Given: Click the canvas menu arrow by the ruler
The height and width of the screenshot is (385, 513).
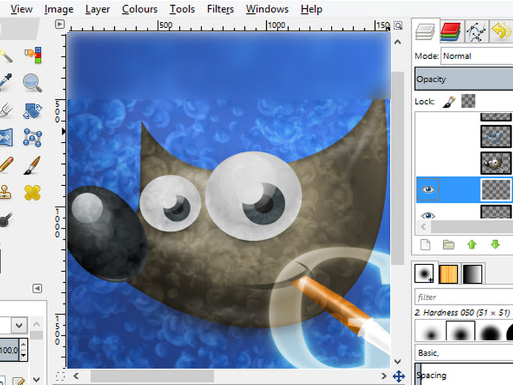Looking at the screenshot, I should tap(60, 24).
